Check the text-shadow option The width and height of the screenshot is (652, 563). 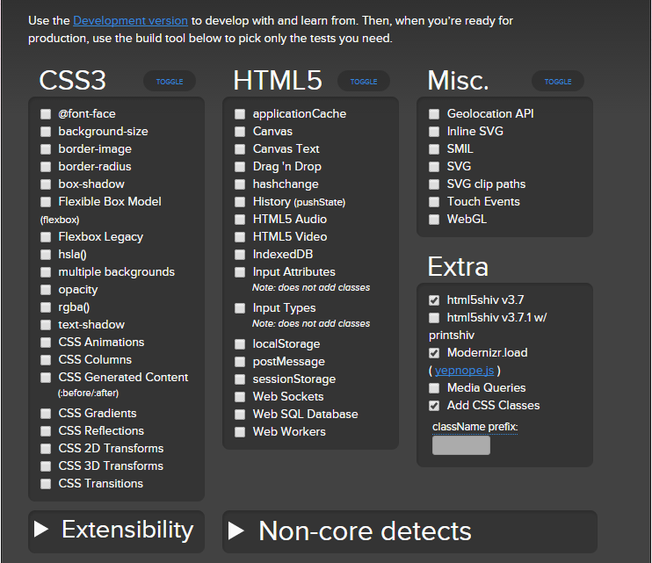tap(46, 325)
